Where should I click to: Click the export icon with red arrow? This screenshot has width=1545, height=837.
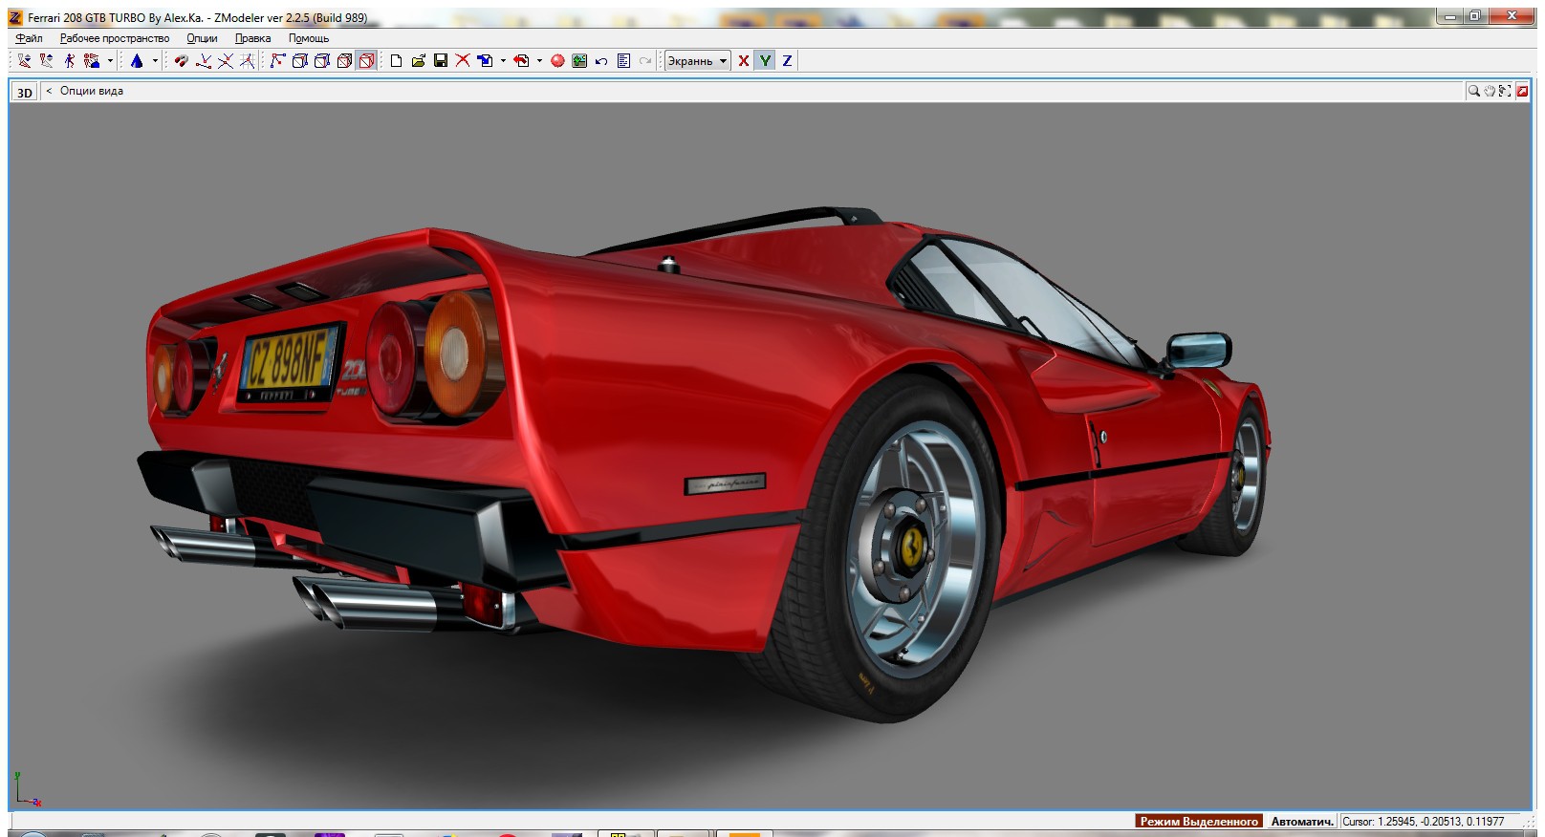[522, 61]
